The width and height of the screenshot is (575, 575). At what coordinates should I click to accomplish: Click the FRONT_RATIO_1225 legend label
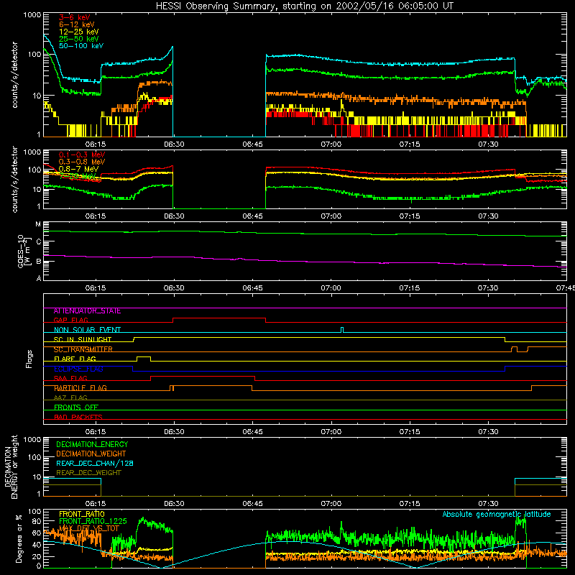pyautogui.click(x=93, y=522)
